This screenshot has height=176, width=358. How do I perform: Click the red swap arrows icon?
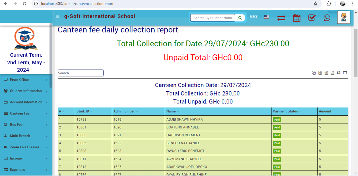coord(281,18)
